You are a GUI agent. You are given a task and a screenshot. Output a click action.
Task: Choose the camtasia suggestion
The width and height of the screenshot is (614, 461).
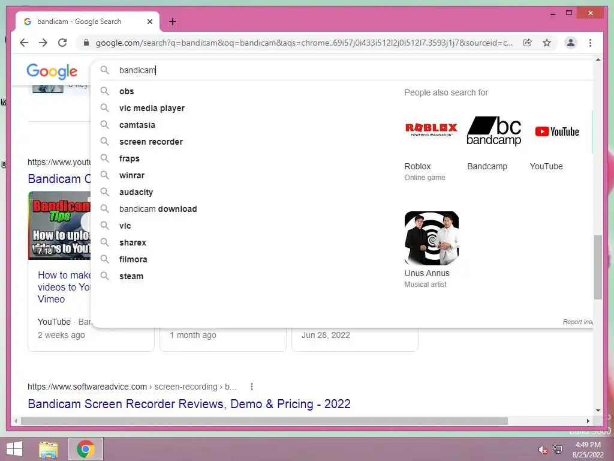pyautogui.click(x=137, y=125)
